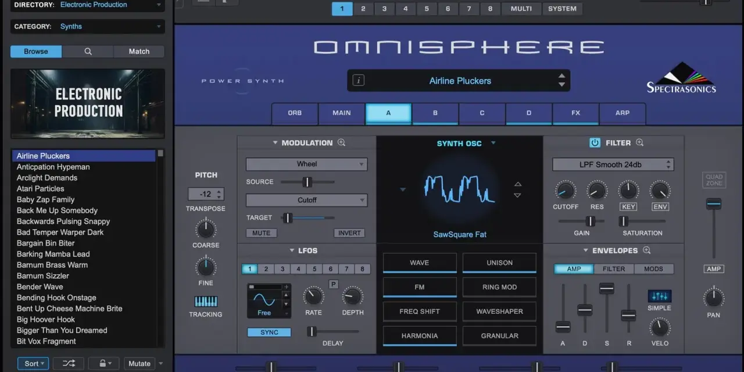Screen dimensions: 744x372
Task: Click the Mutate button
Action: pos(139,363)
